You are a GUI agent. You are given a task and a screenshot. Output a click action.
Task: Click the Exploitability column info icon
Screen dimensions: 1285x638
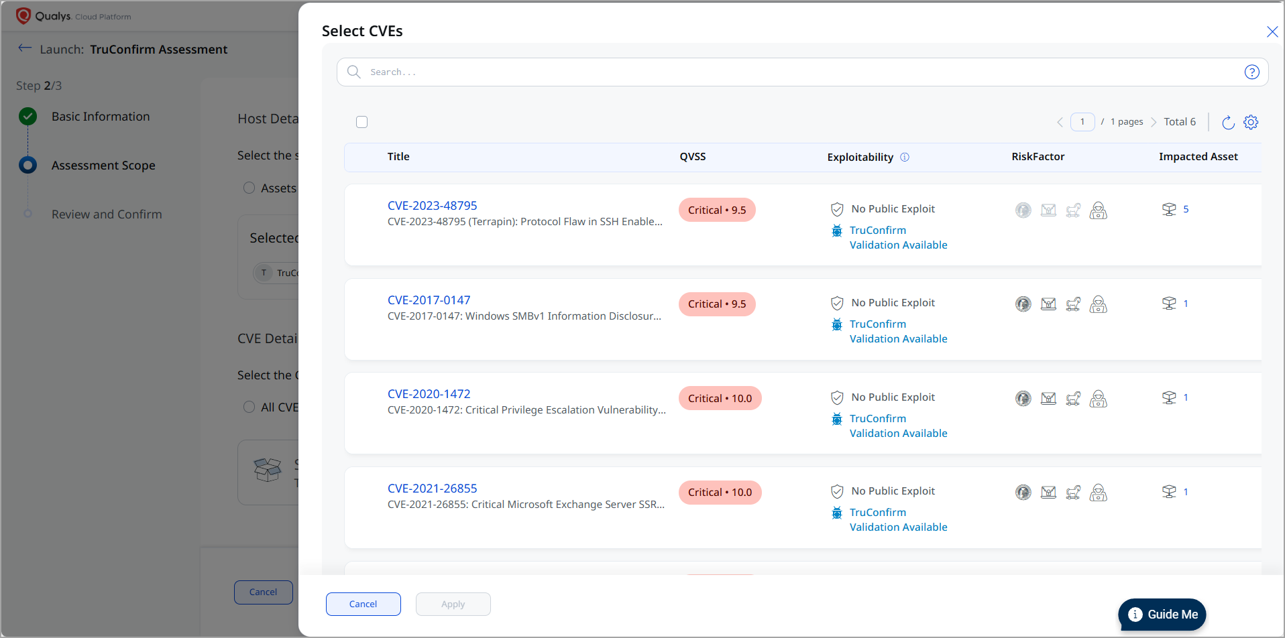coord(905,157)
